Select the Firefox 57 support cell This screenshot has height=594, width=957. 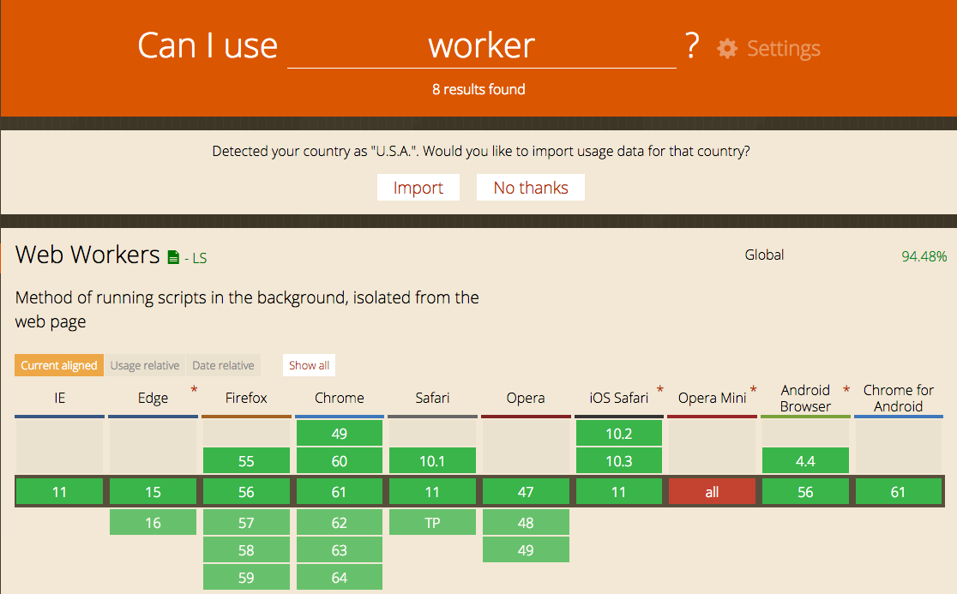pyautogui.click(x=246, y=523)
